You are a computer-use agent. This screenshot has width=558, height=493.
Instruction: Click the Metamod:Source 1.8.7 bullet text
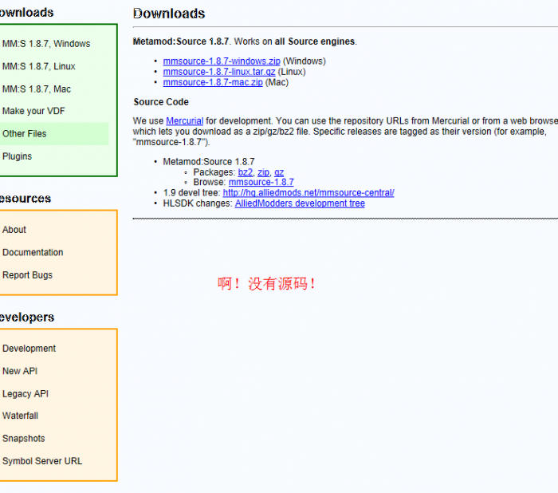point(209,162)
